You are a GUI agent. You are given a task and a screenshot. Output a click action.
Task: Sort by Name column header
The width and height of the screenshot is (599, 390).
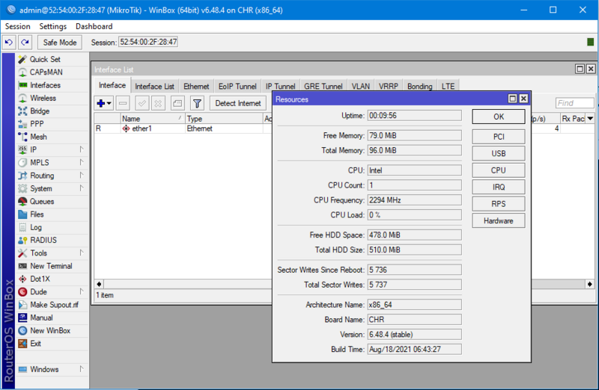coord(153,119)
